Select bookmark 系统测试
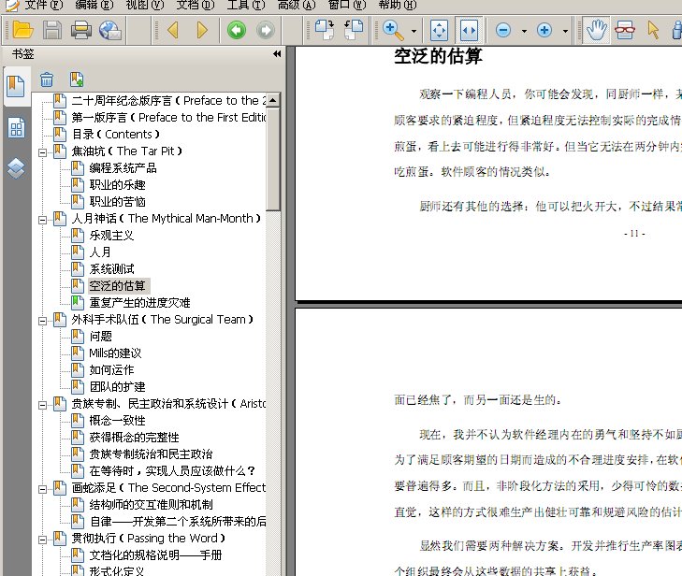Viewport: 682px width, 576px height. coord(111,269)
